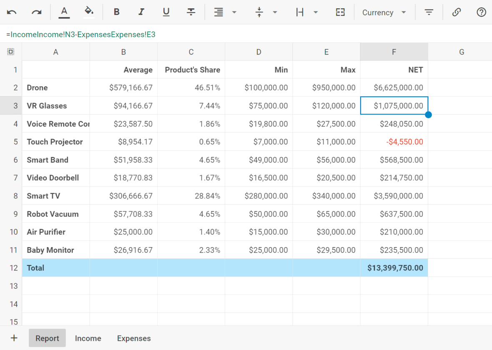Insert a link with the link icon
This screenshot has height=350, width=492.
point(457,12)
